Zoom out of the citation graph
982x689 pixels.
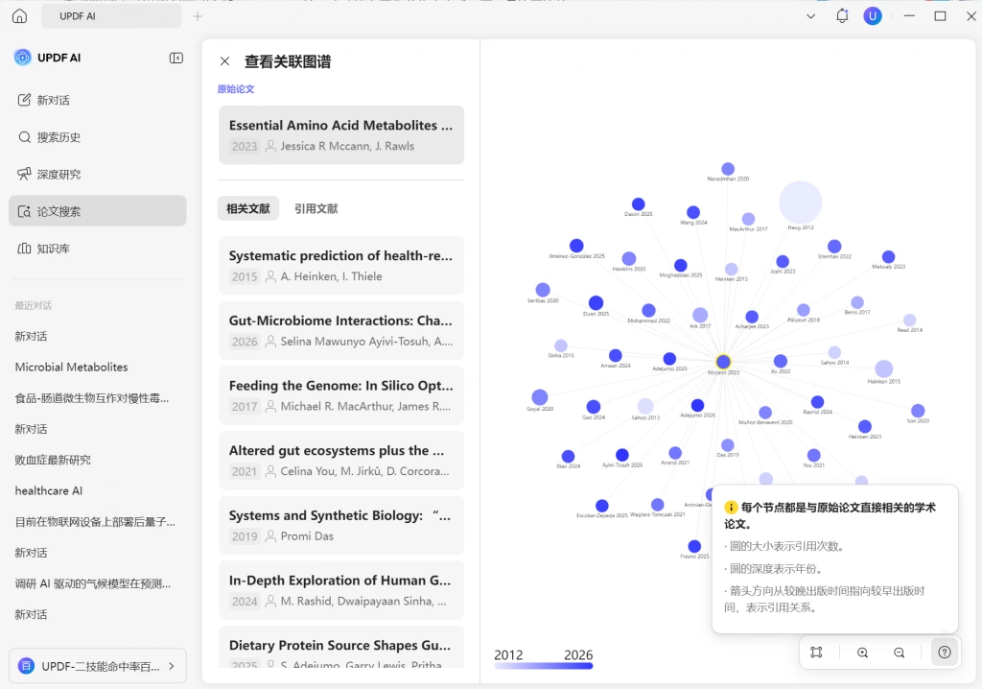click(899, 653)
